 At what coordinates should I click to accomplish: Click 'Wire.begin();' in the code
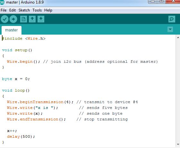click(x=23, y=62)
